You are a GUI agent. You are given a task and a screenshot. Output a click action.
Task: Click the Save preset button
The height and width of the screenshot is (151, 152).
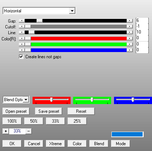(x=48, y=111)
